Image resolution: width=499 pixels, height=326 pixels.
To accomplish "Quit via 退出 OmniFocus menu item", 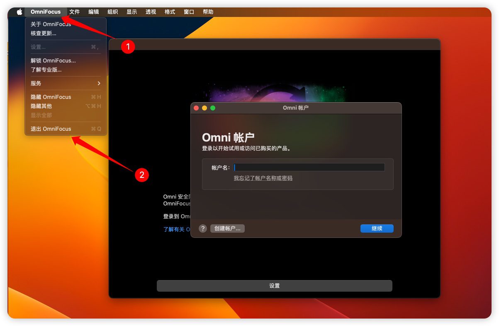I will [x=51, y=129].
